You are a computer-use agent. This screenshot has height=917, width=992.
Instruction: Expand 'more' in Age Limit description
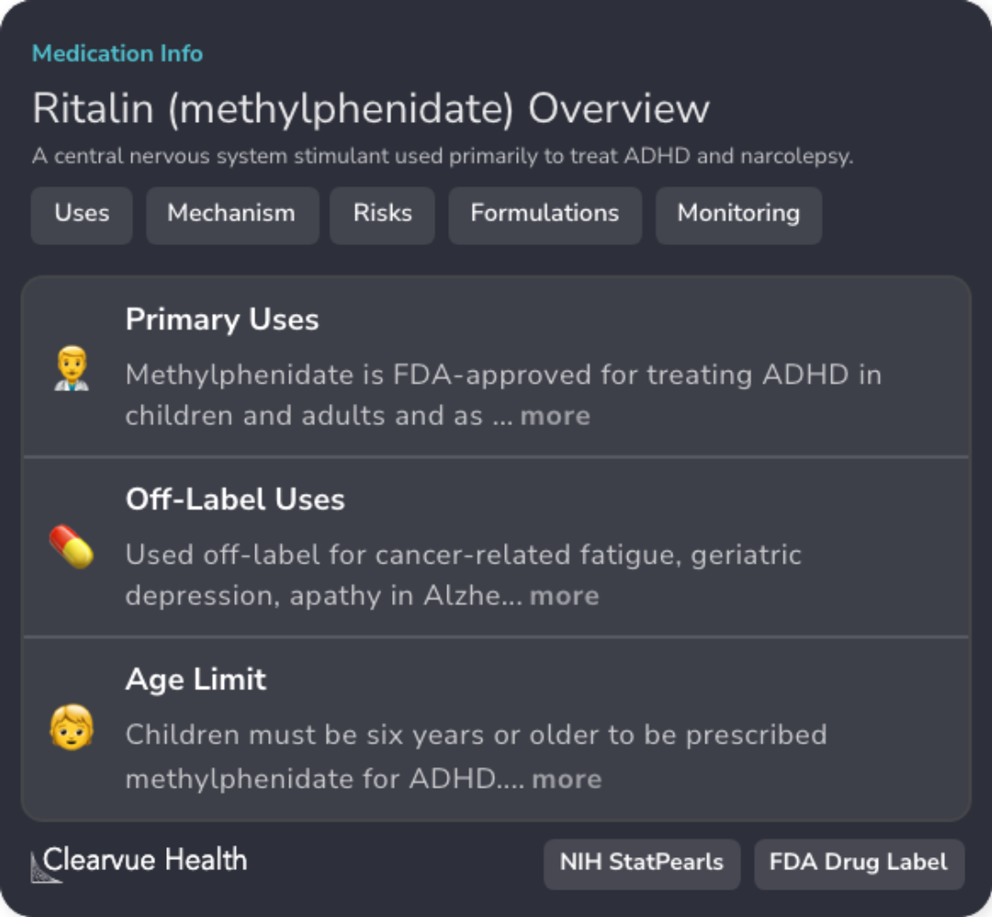tap(567, 779)
